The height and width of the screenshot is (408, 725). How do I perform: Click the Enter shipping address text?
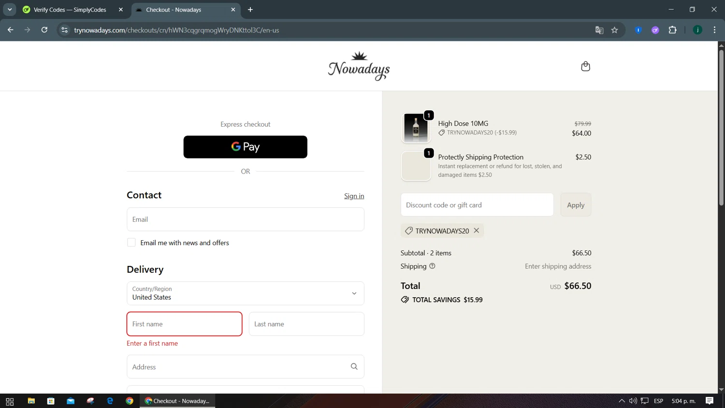tap(558, 266)
